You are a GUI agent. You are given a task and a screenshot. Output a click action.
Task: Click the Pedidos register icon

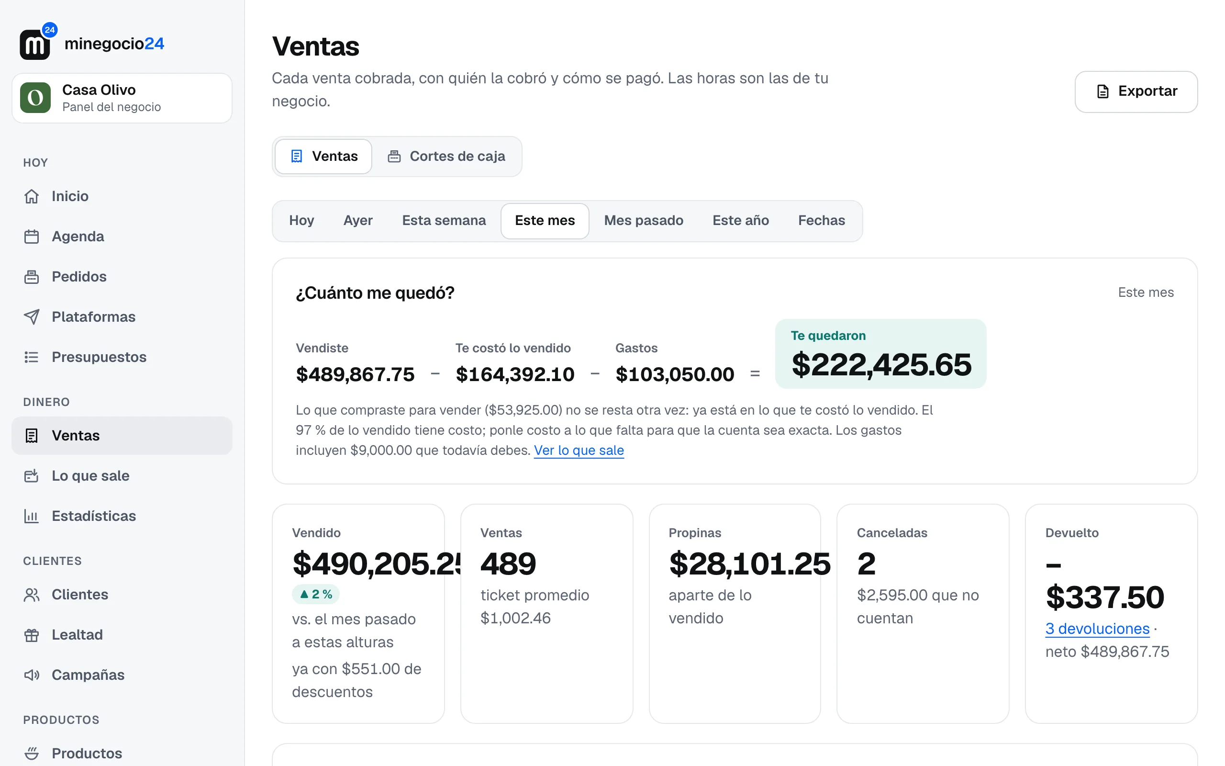tap(32, 277)
